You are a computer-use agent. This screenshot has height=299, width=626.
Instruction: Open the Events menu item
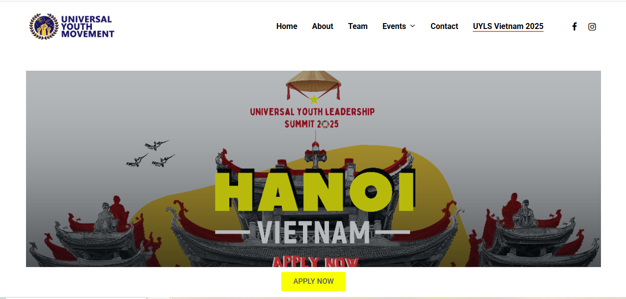coord(394,27)
